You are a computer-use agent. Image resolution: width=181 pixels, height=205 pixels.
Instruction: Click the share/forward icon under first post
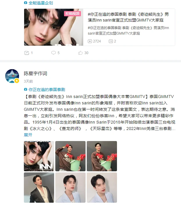tap(27, 53)
